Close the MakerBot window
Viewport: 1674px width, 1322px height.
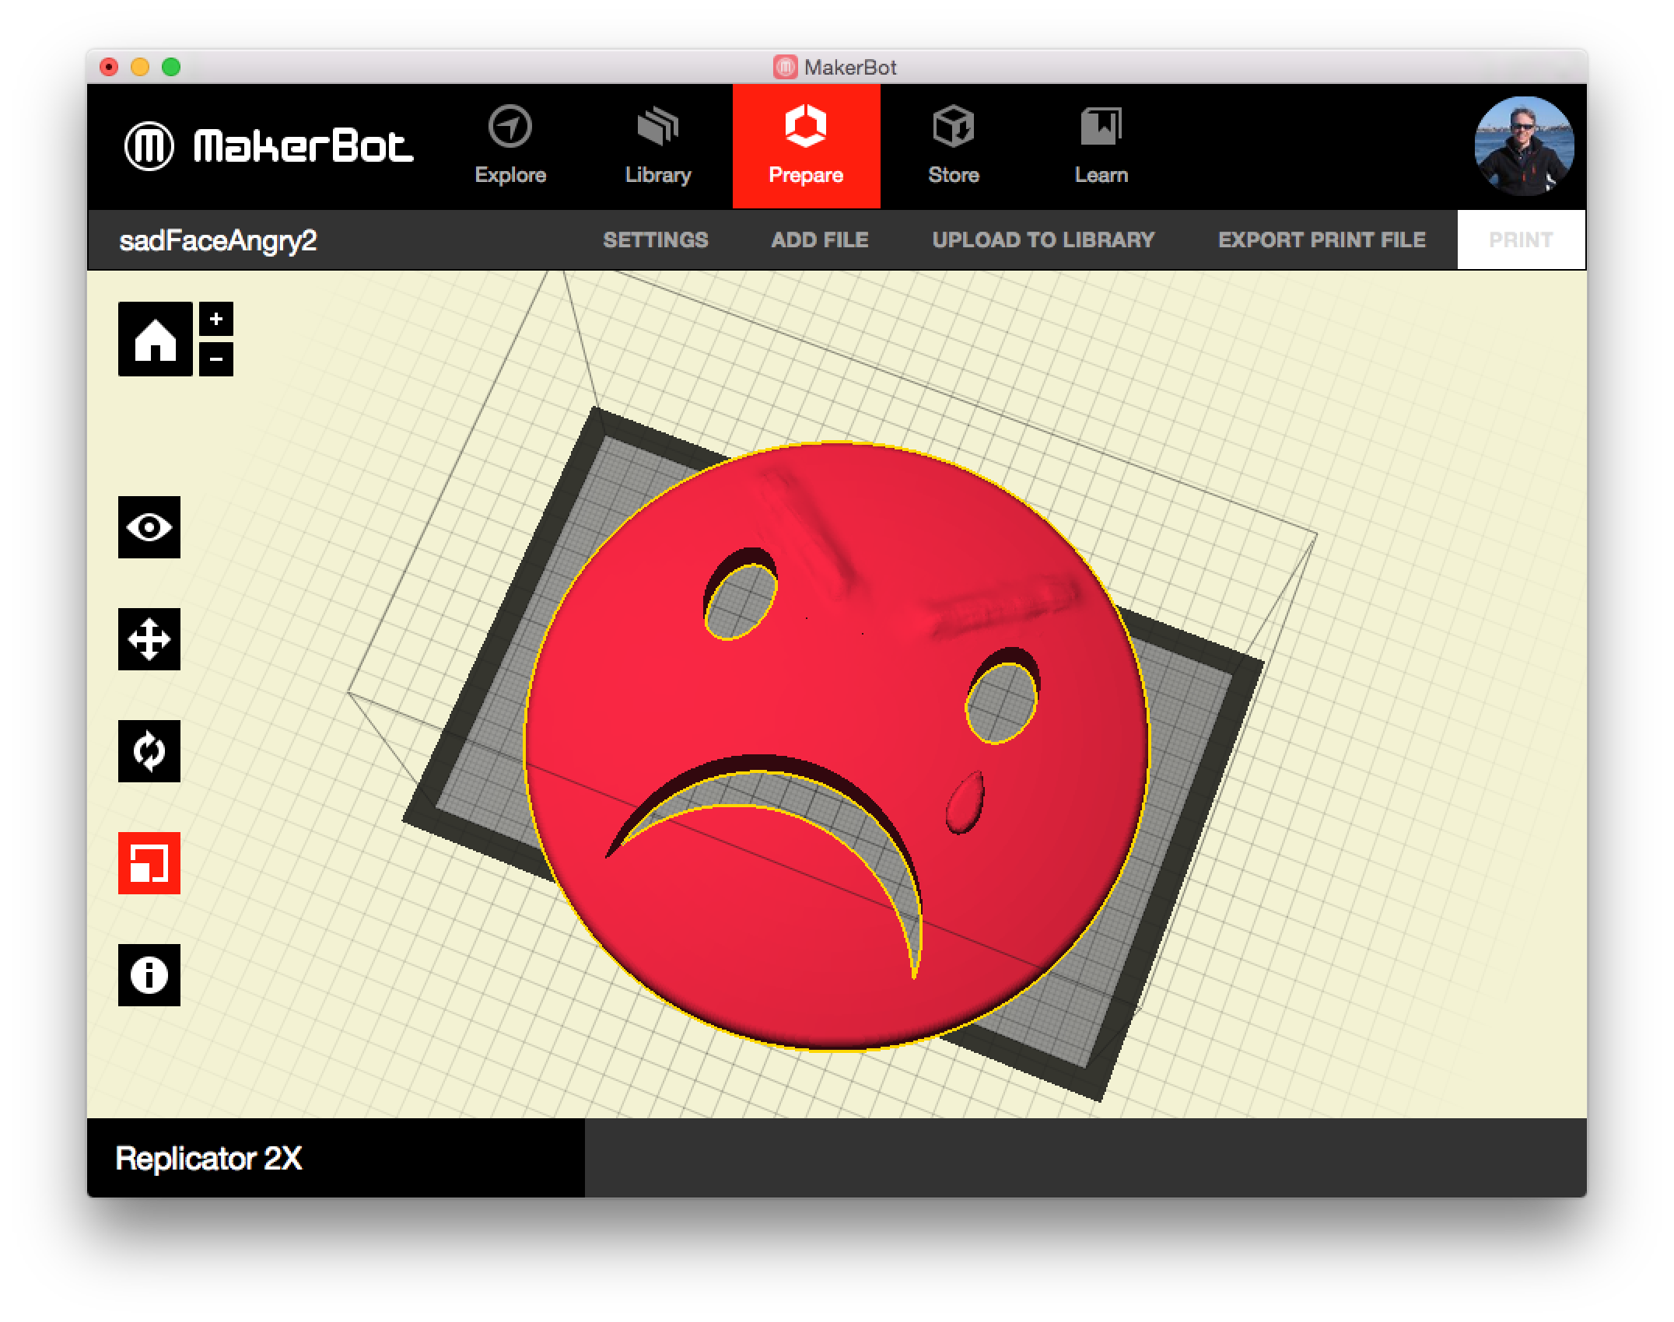pos(109,67)
